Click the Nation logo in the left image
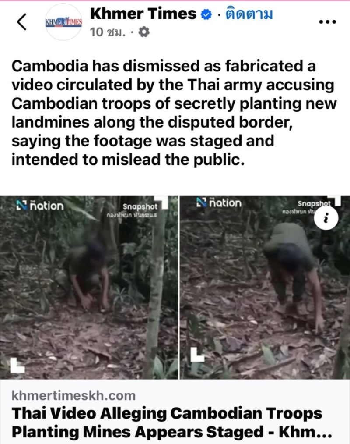This screenshot has height=444, width=350. pyautogui.click(x=40, y=205)
